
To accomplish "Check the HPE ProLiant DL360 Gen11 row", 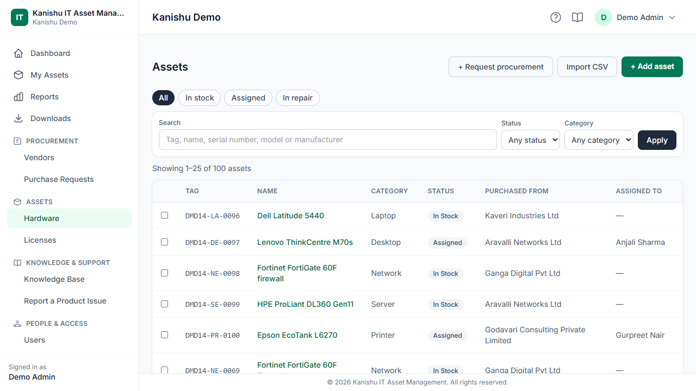I will 164,304.
